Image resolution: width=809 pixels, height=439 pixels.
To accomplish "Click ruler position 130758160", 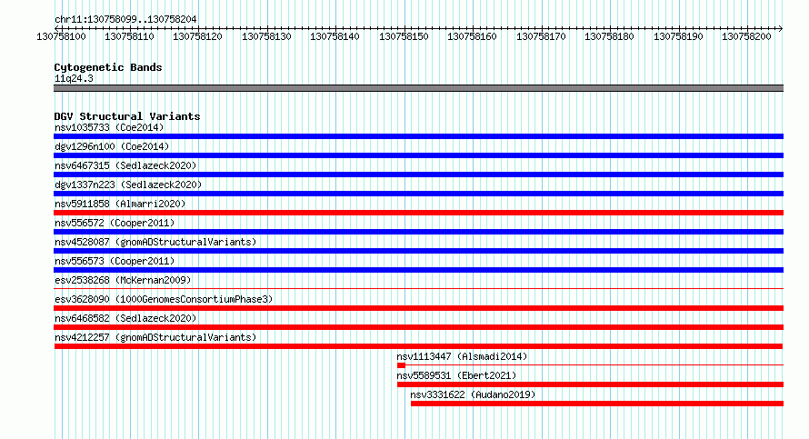I will point(472,36).
